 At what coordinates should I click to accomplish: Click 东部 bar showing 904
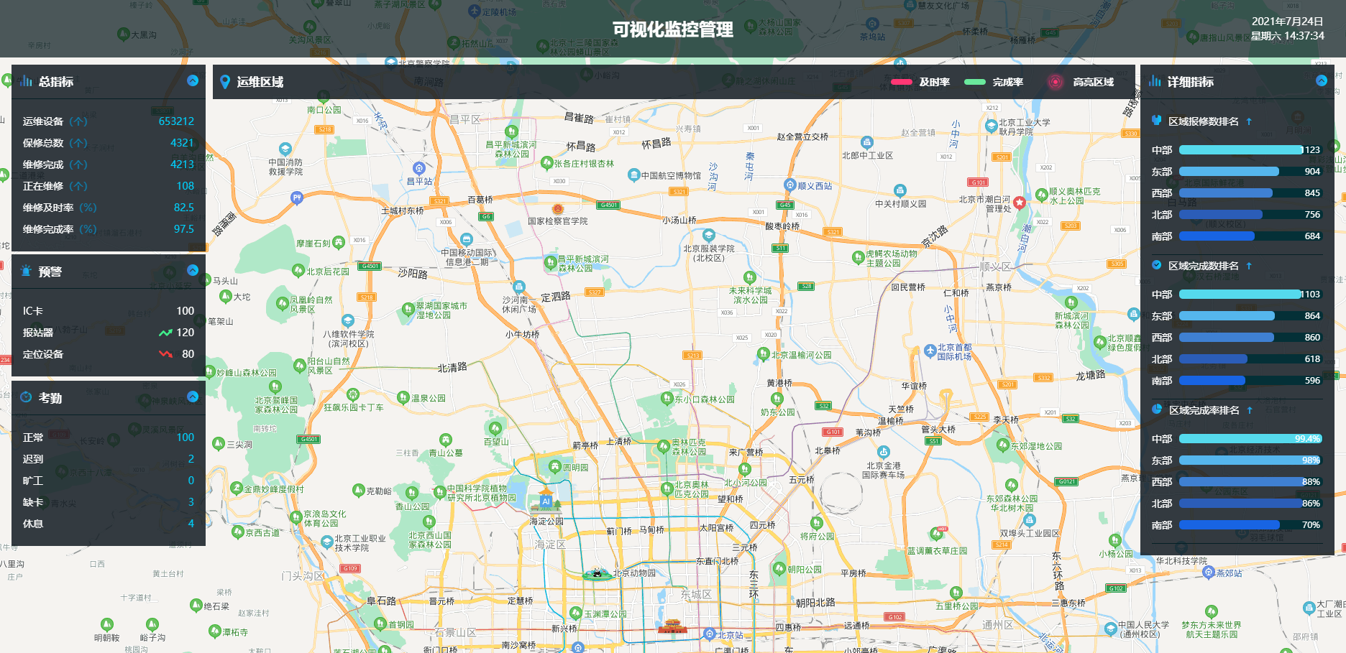(1251, 172)
